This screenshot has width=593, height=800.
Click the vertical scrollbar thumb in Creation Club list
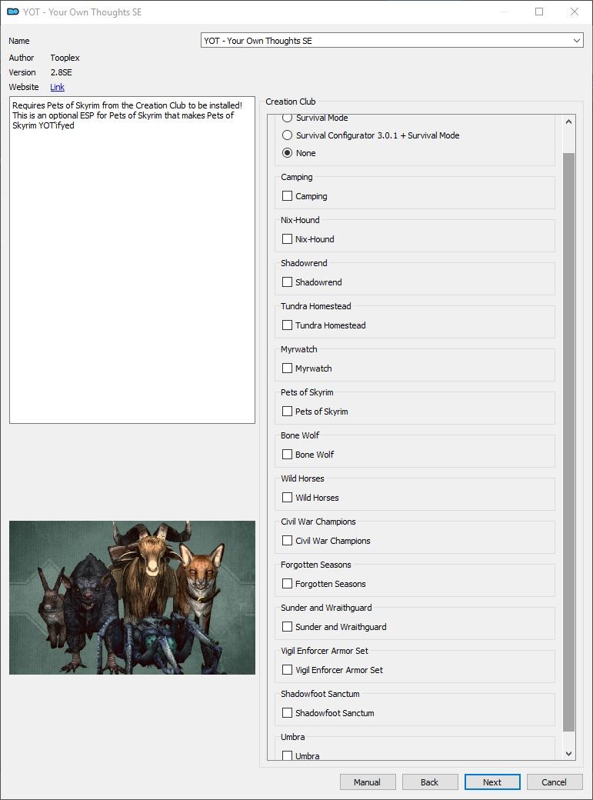568,442
